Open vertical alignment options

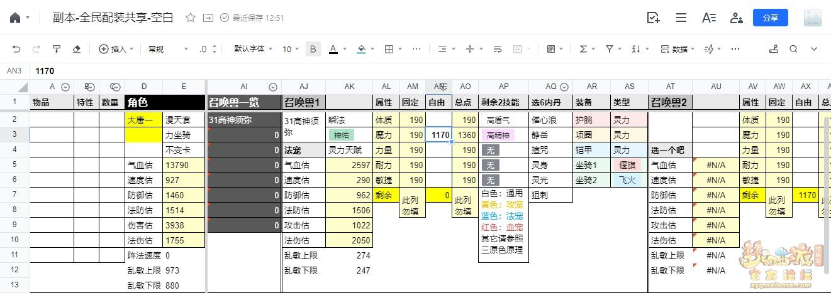pyautogui.click(x=469, y=48)
